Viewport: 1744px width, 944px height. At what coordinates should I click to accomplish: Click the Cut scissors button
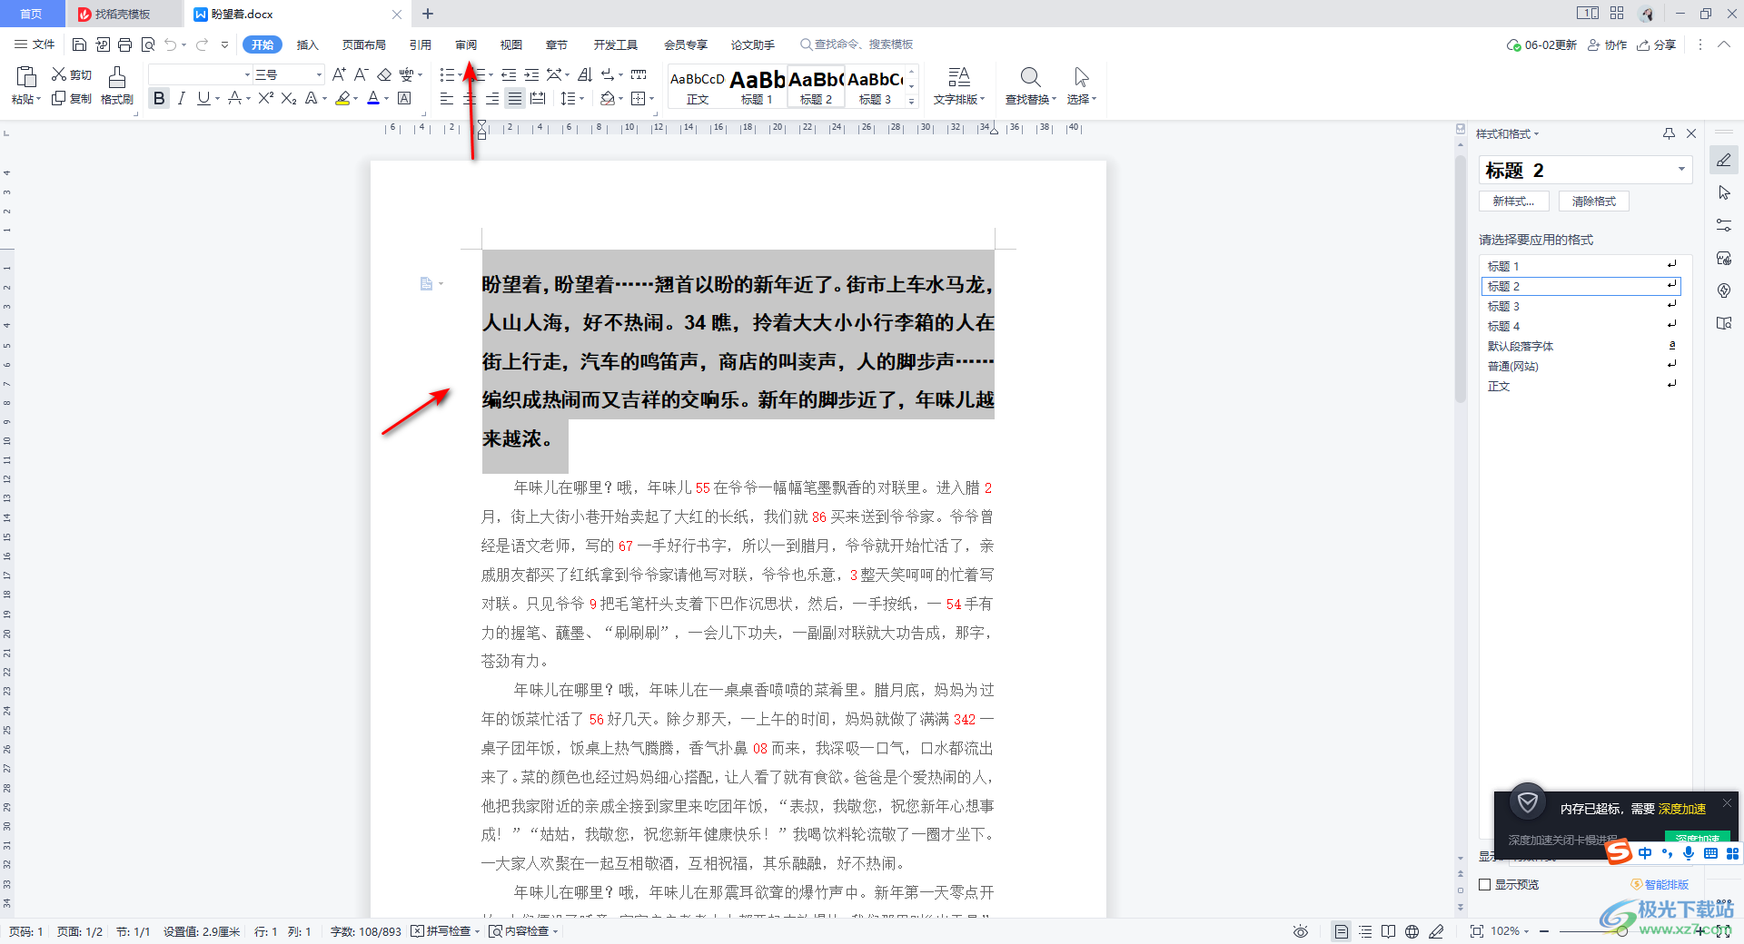(x=72, y=74)
